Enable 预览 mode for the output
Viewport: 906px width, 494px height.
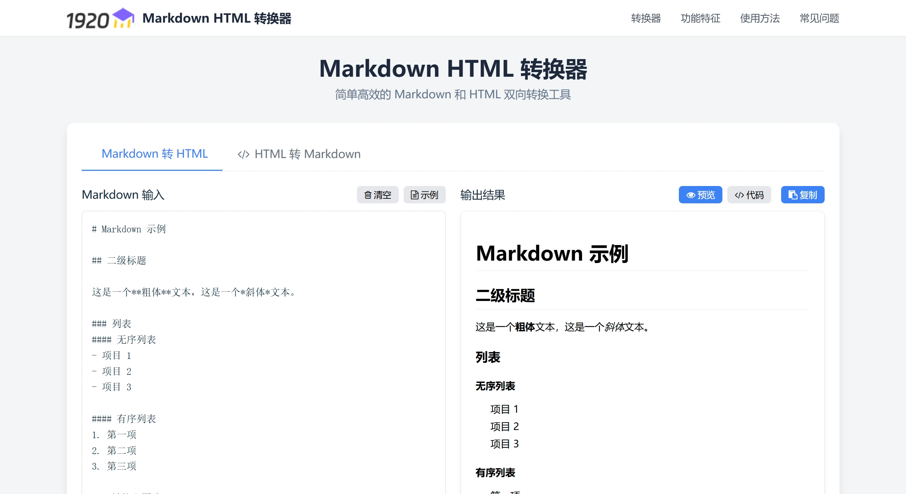700,194
